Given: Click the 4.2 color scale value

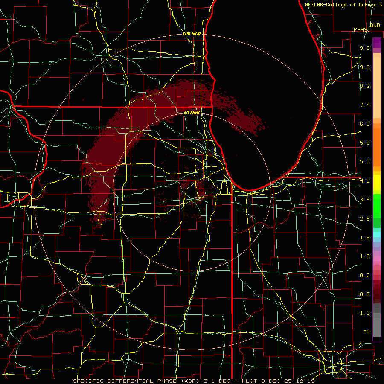Looking at the screenshot, I should tap(365, 181).
